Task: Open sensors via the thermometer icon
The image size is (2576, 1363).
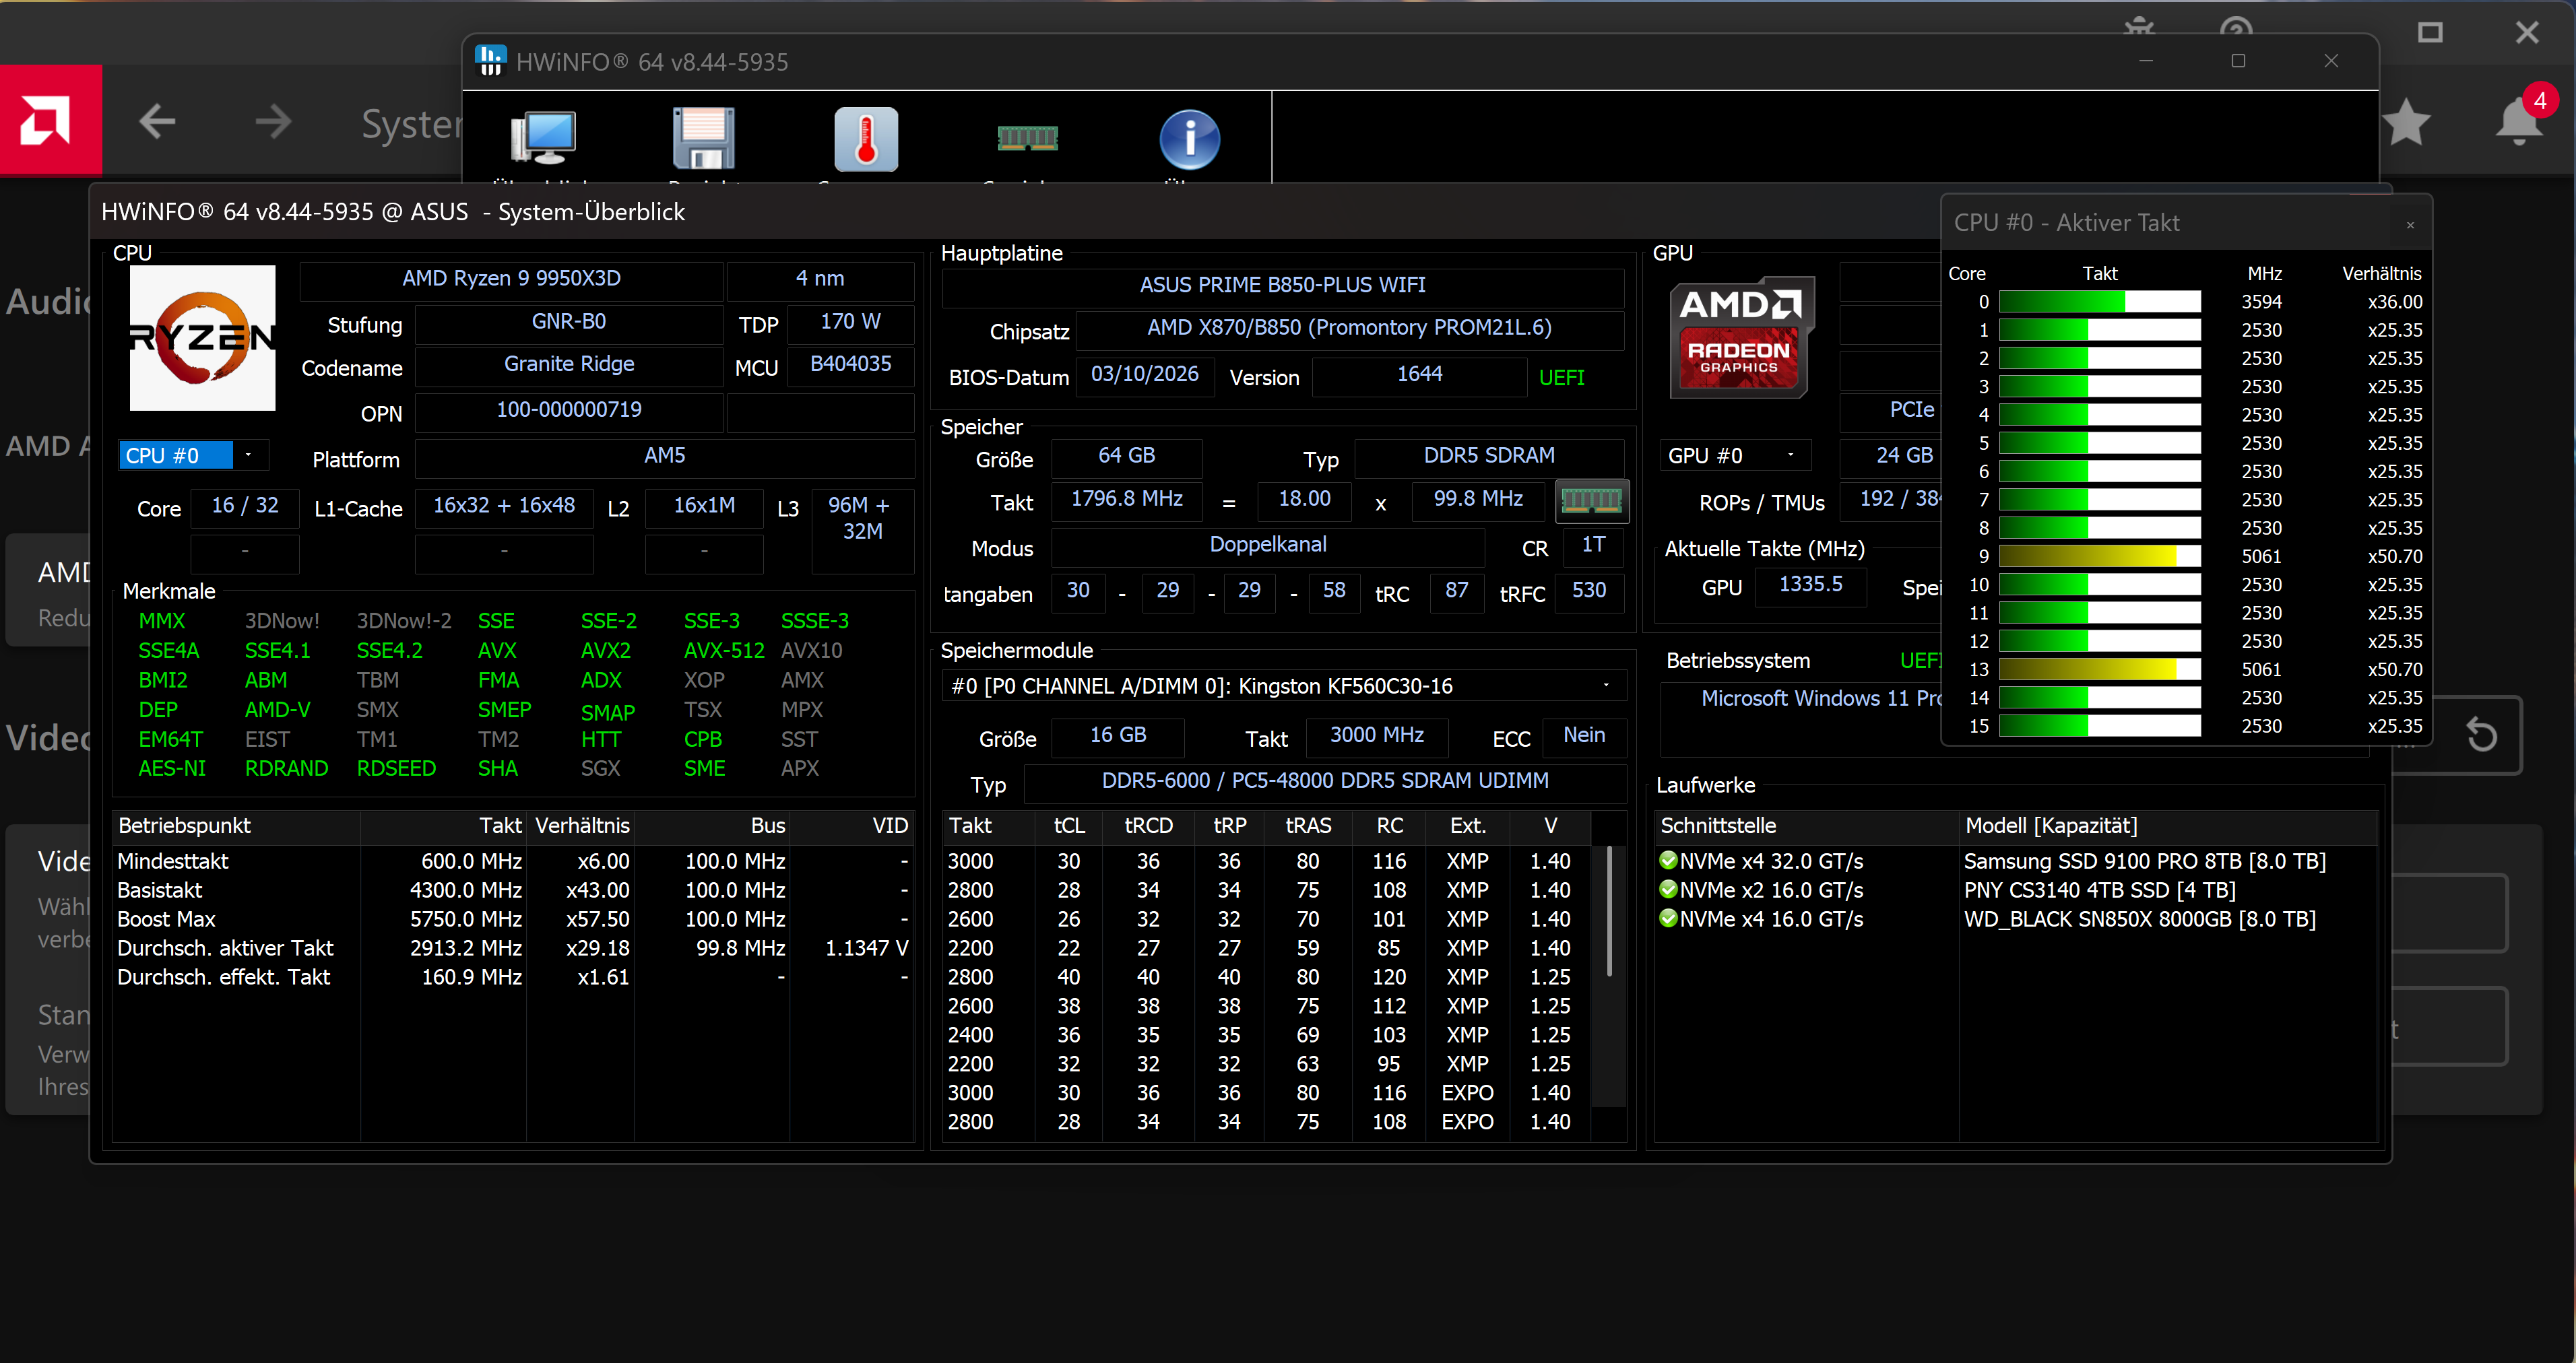Action: click(x=866, y=138)
